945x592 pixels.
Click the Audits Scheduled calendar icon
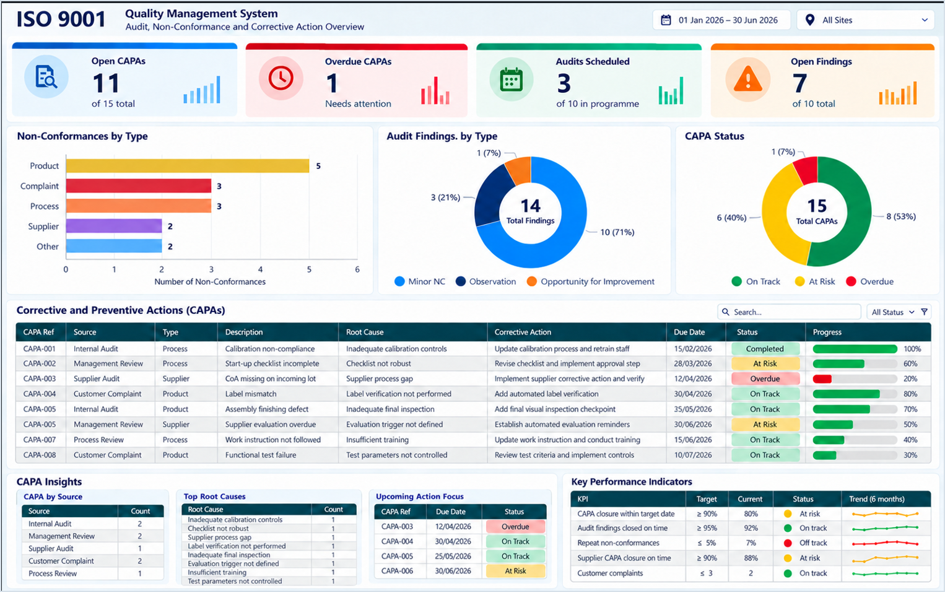[511, 79]
